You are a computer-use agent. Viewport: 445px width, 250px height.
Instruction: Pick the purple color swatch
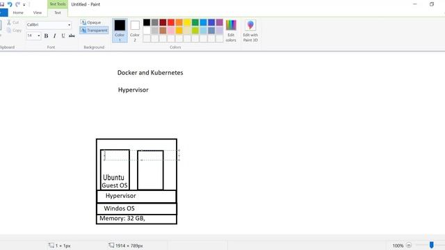click(220, 22)
